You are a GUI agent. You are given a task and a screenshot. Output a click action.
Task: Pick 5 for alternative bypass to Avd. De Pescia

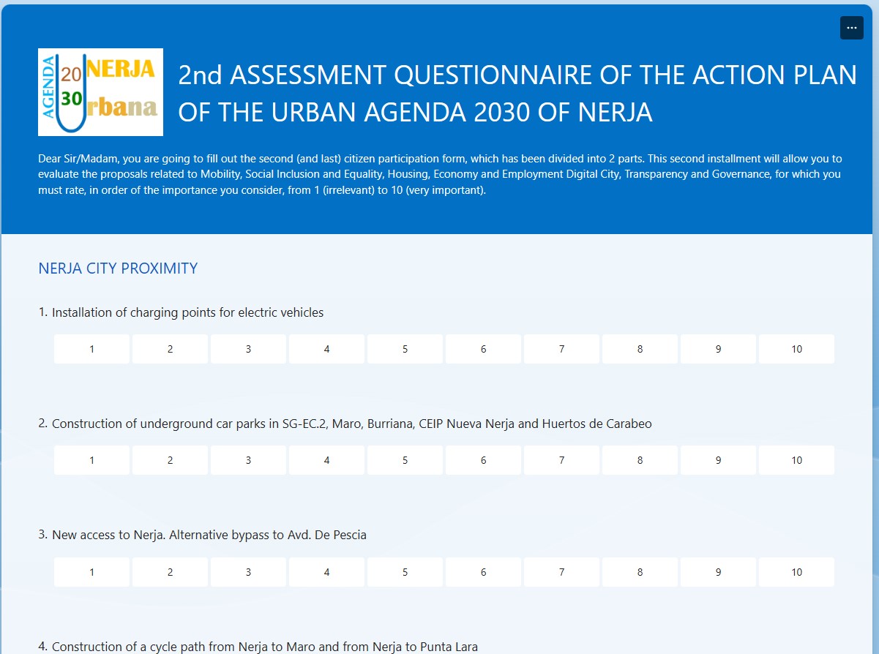point(405,572)
